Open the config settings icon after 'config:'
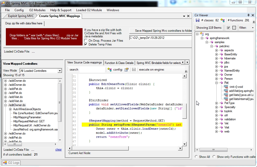The height and width of the screenshot is (167, 257). coord(126,70)
